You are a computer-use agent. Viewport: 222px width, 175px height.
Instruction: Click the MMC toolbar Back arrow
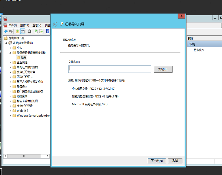pos(6,31)
